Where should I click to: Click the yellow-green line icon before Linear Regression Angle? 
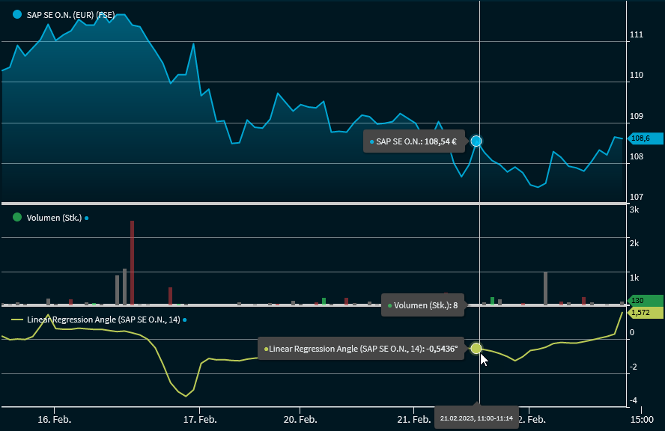click(x=17, y=320)
